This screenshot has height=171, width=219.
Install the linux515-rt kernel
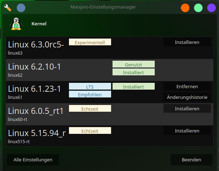coord(187,131)
